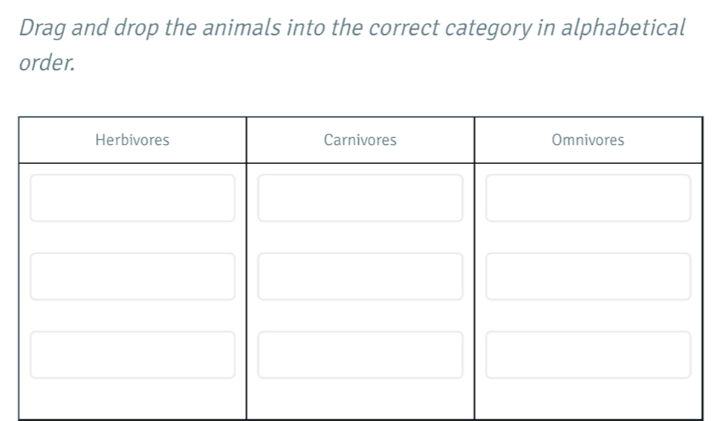Select the second Herbivores drop slot
Image resolution: width=717 pixels, height=421 pixels.
132,276
